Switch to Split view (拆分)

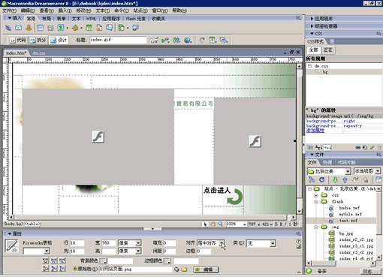[38, 40]
